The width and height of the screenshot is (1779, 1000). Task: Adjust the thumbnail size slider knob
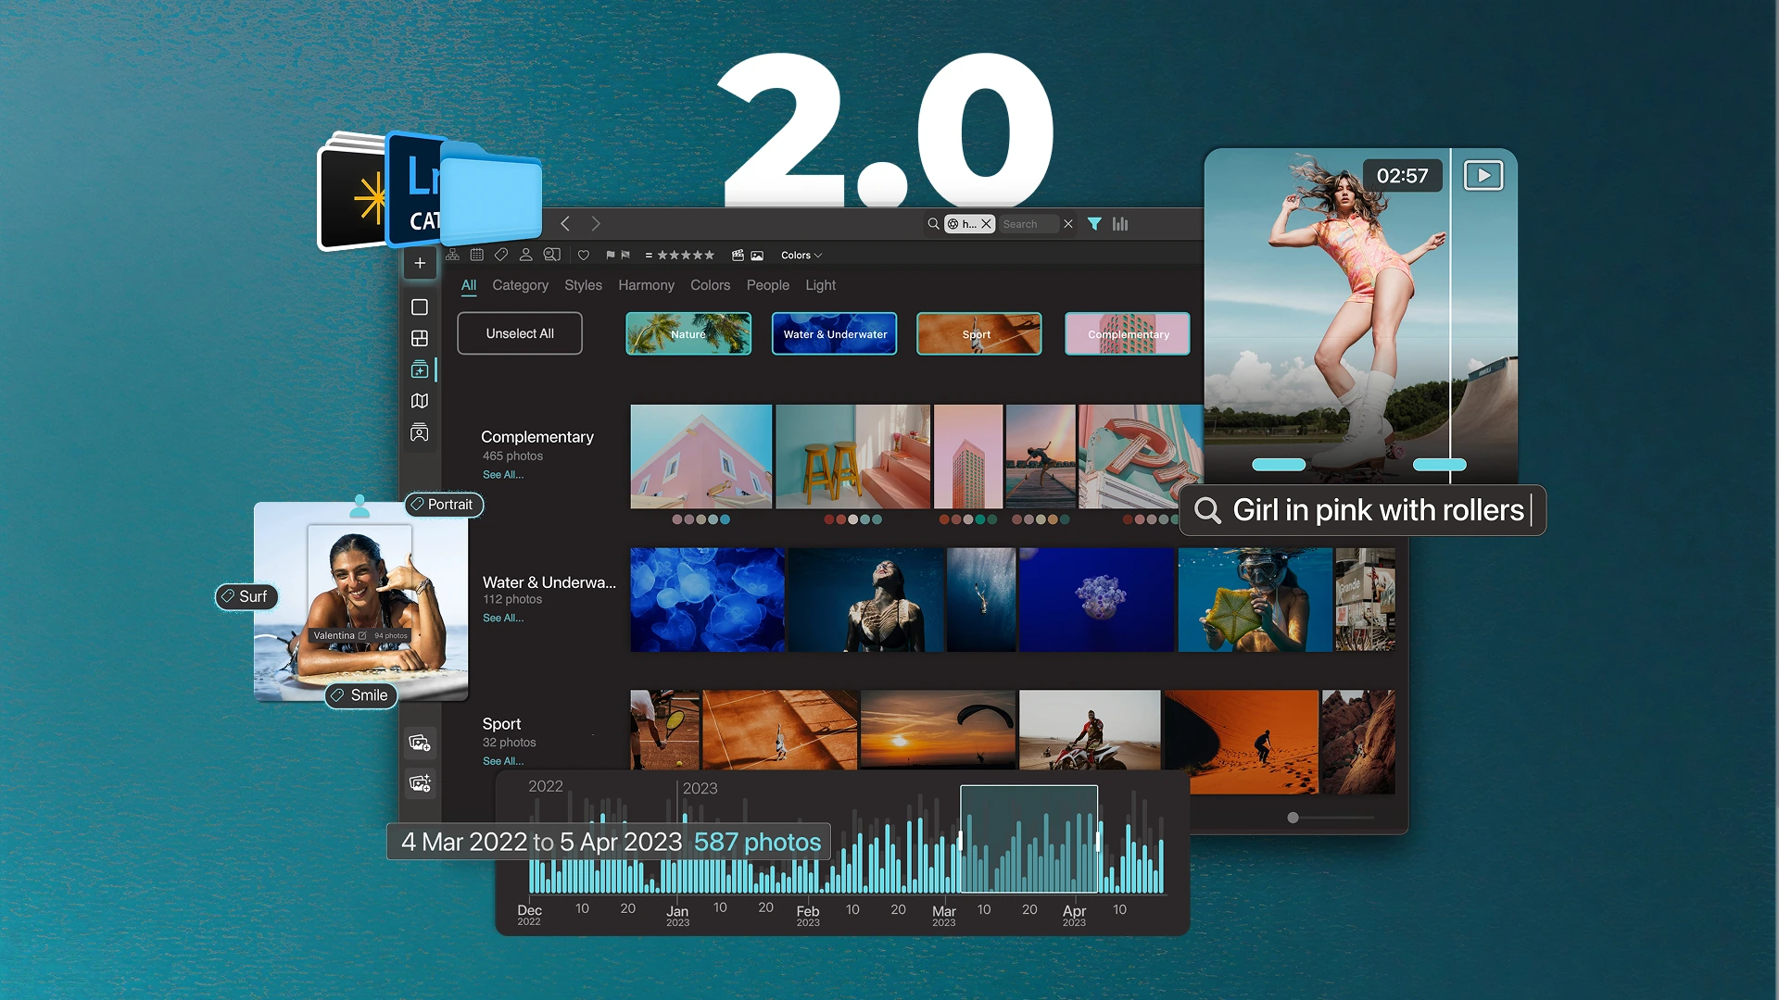pos(1293,818)
